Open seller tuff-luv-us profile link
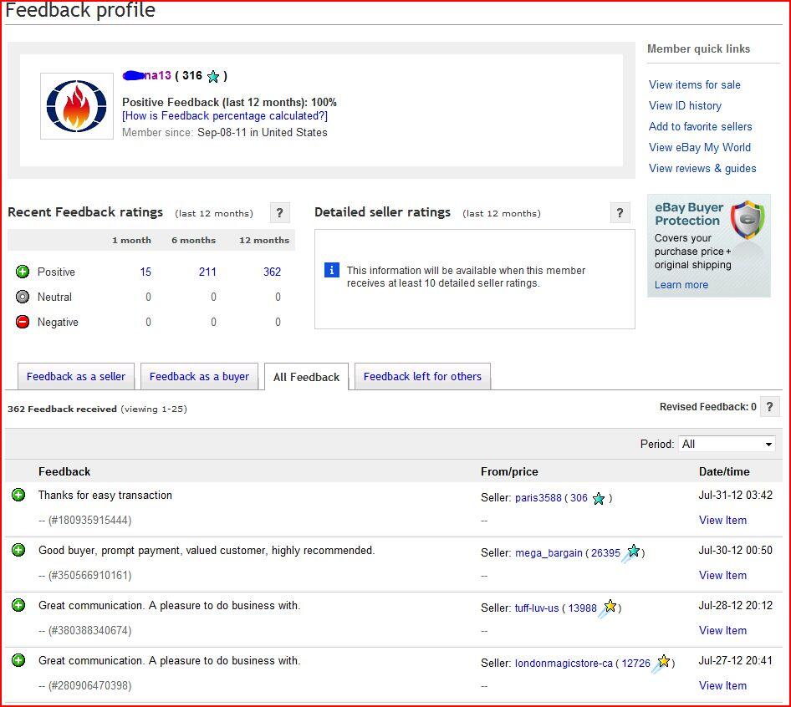This screenshot has width=791, height=707. (x=537, y=608)
